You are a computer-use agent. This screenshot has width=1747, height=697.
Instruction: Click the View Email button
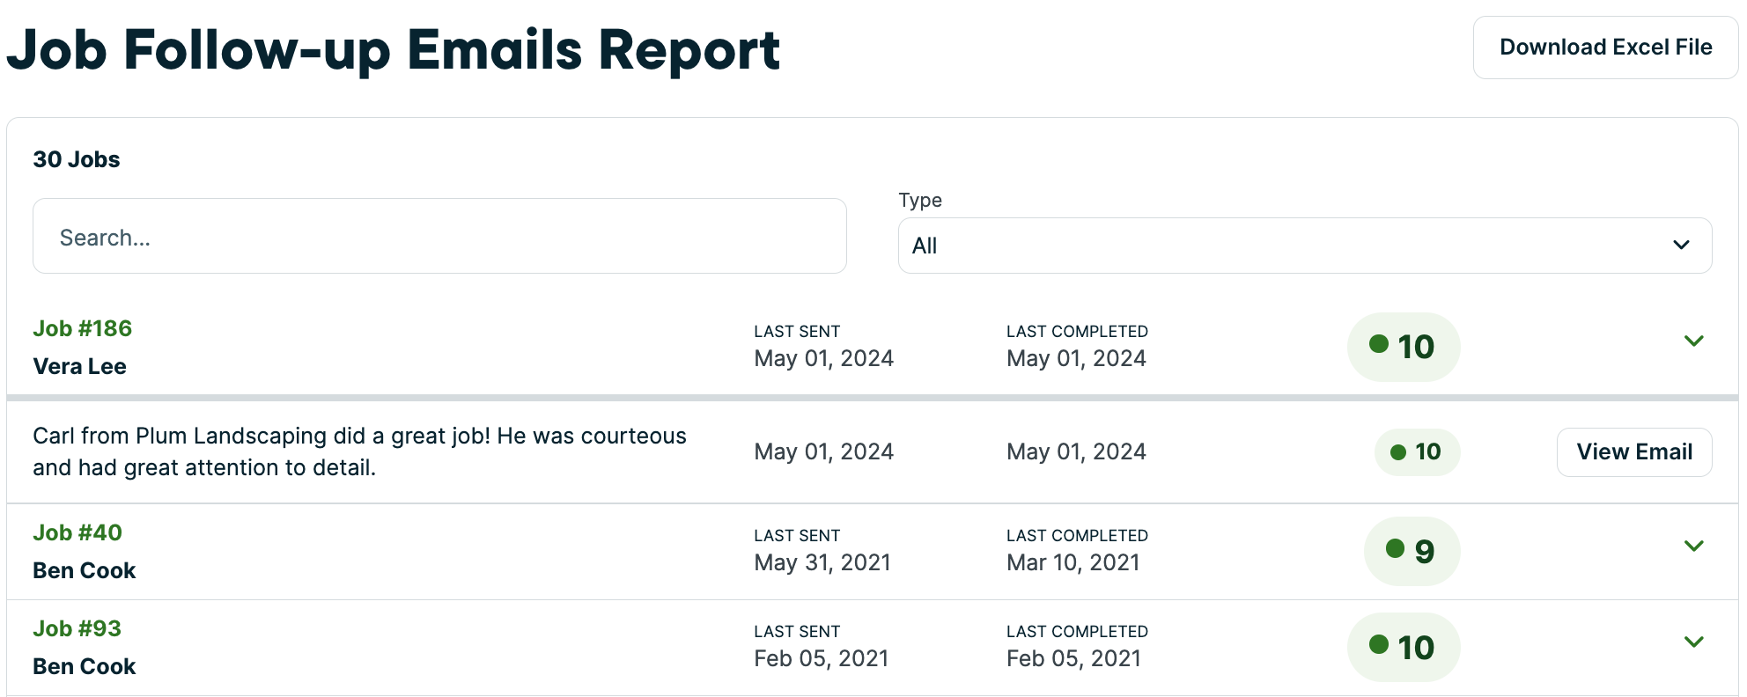click(1634, 451)
